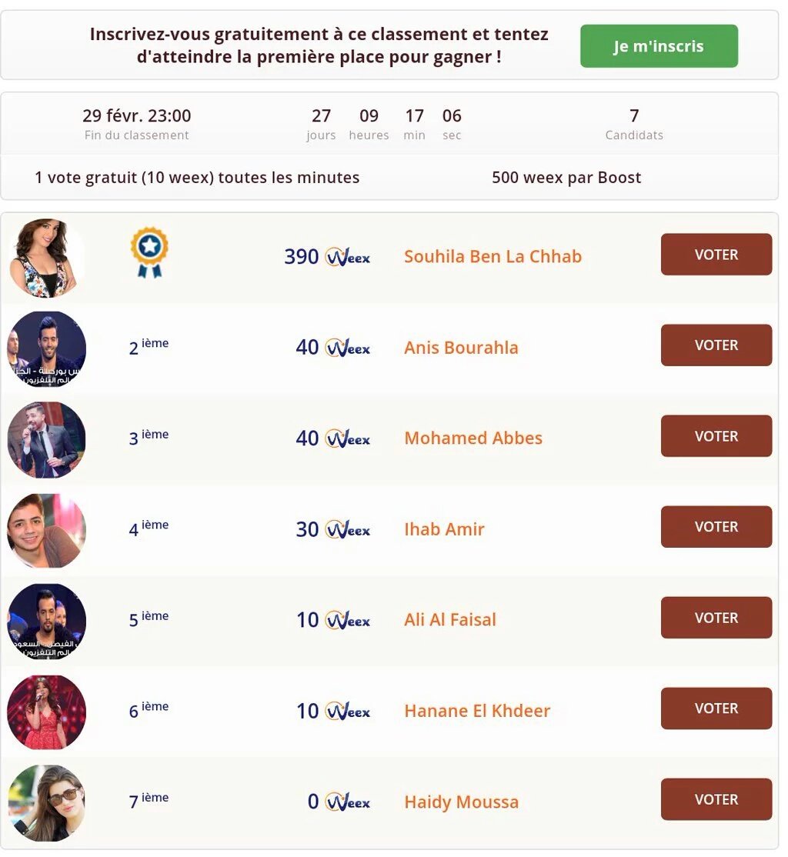Click the first-place medal ribbon icon

point(149,252)
